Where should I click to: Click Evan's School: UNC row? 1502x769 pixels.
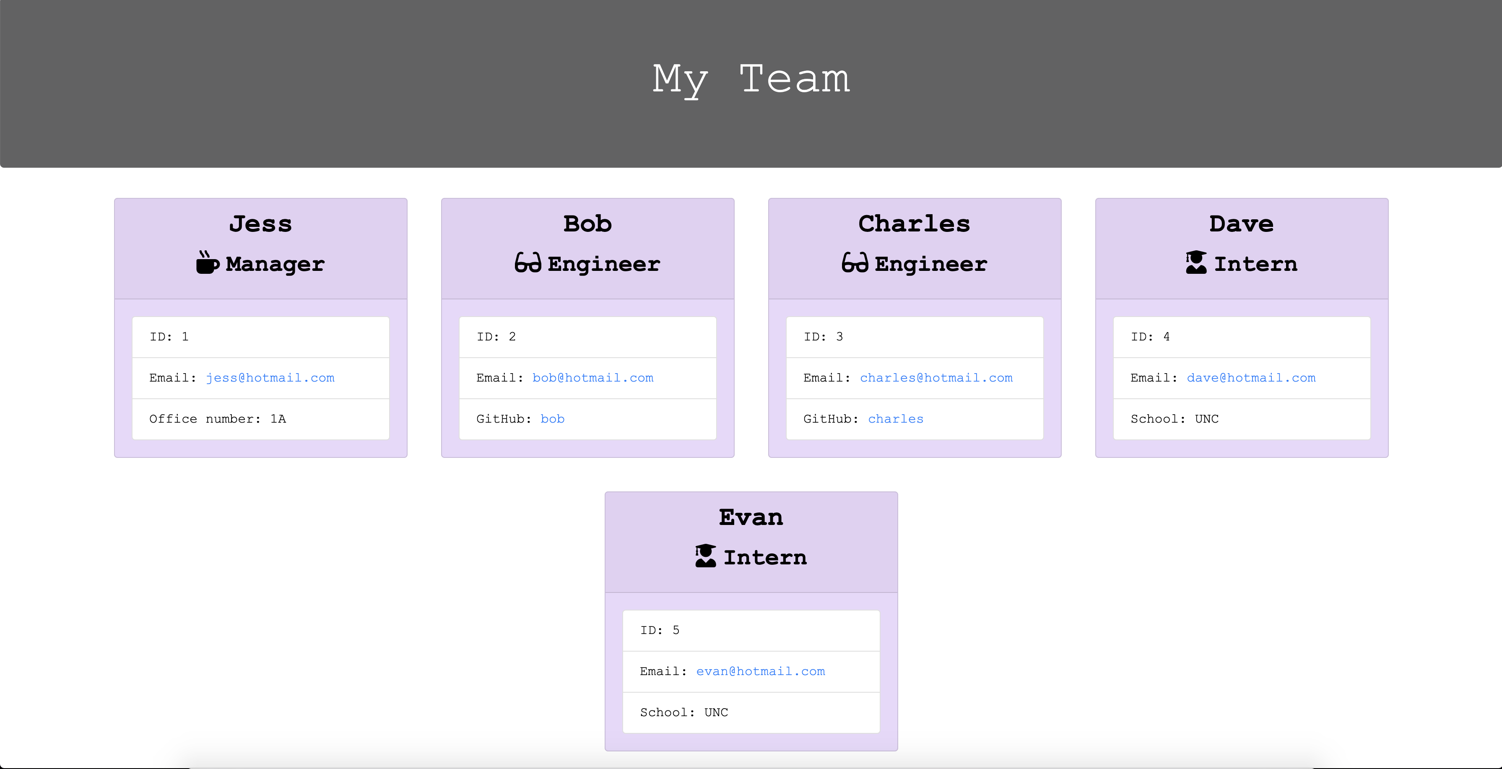[x=751, y=712]
